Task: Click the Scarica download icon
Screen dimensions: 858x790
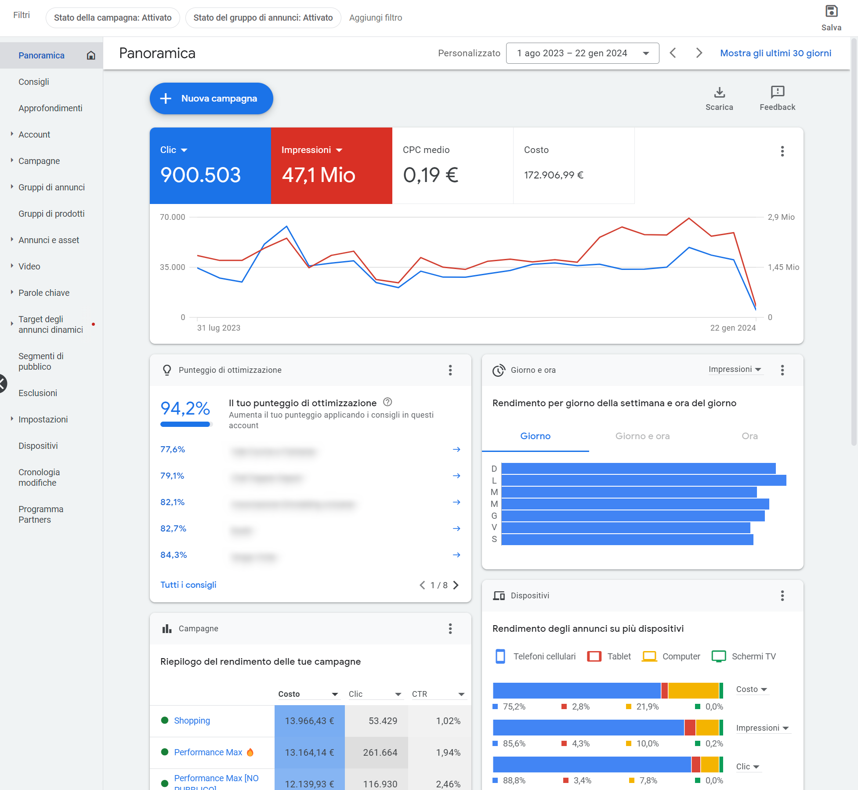Action: (x=719, y=93)
